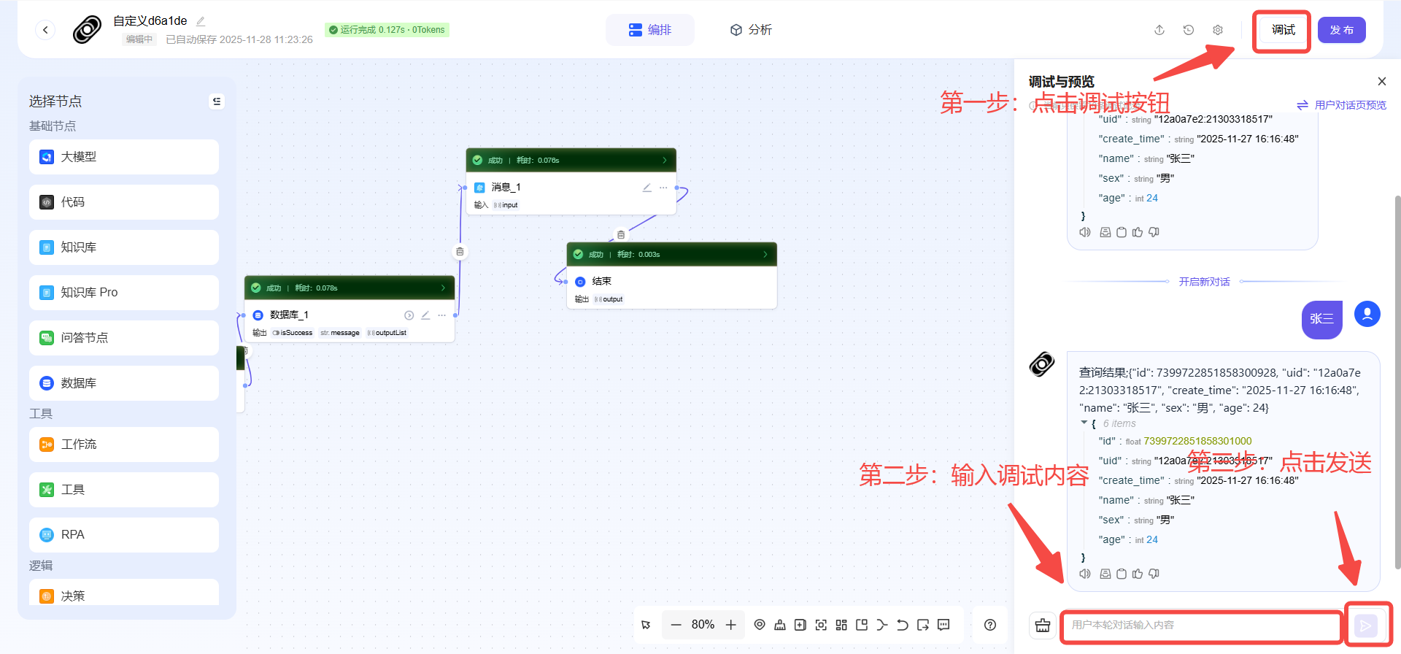Run the 数据库_1 node play icon
This screenshot has width=1401, height=654.
409,315
